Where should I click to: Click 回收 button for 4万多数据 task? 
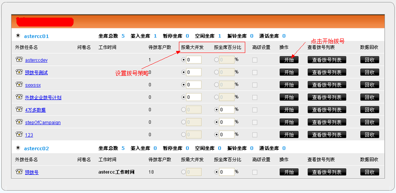click(369, 110)
